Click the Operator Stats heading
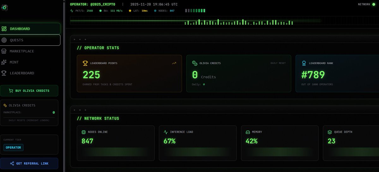Screen dimensions: 379x172 (98, 48)
